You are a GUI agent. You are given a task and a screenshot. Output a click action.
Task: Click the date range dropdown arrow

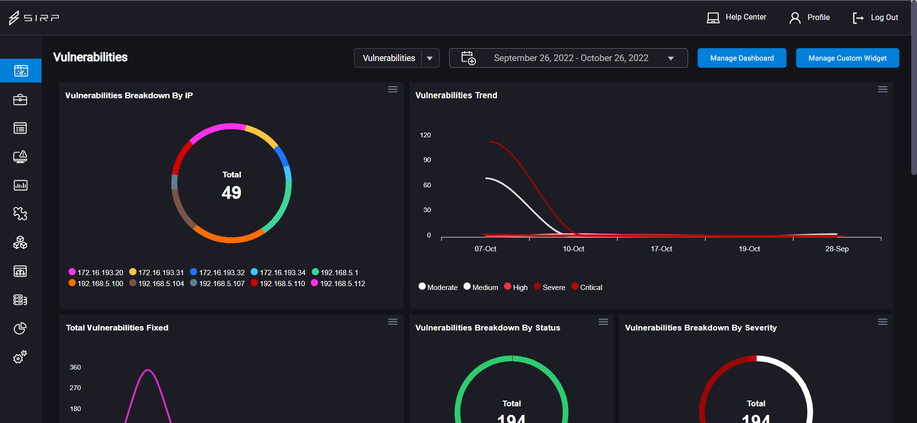pyautogui.click(x=671, y=58)
